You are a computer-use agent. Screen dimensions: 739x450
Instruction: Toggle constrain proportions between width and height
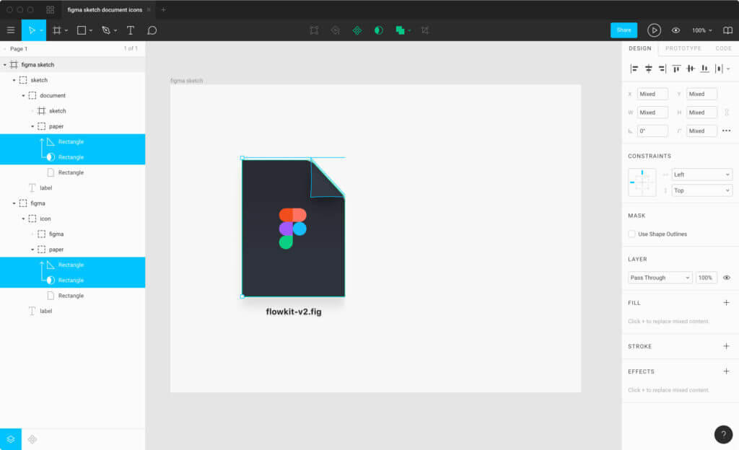coord(727,112)
